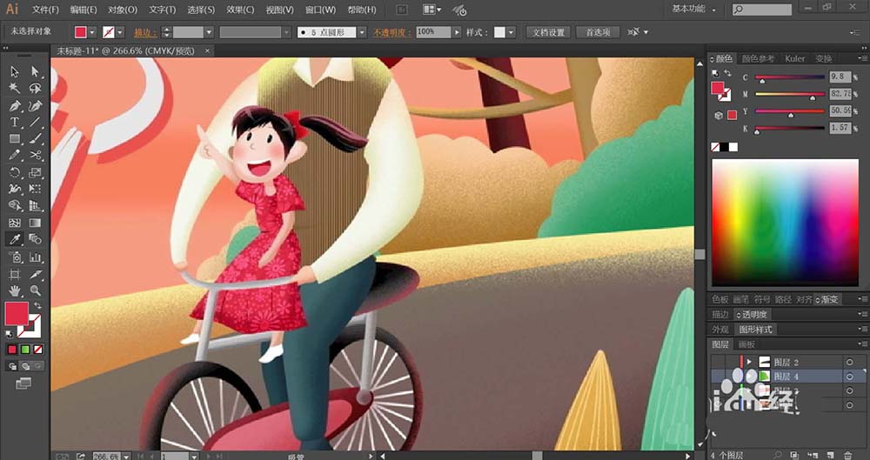The width and height of the screenshot is (870, 460).
Task: Set the paint mode to Gradient
Action: [25, 350]
